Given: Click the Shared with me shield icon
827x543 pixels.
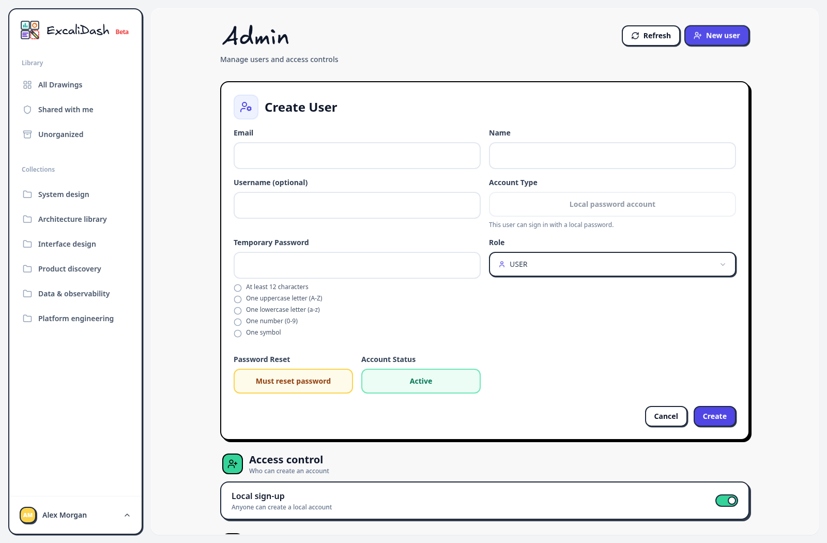Looking at the screenshot, I should (27, 110).
